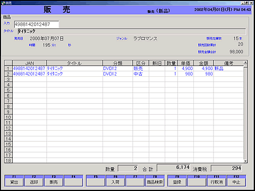This screenshot has width=255, height=191.
Task: Click the 備考 column header
Action: (228, 63)
